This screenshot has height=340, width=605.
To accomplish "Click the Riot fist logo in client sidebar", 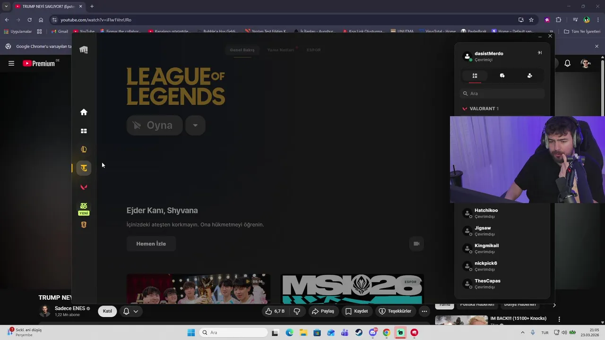I will [x=84, y=50].
